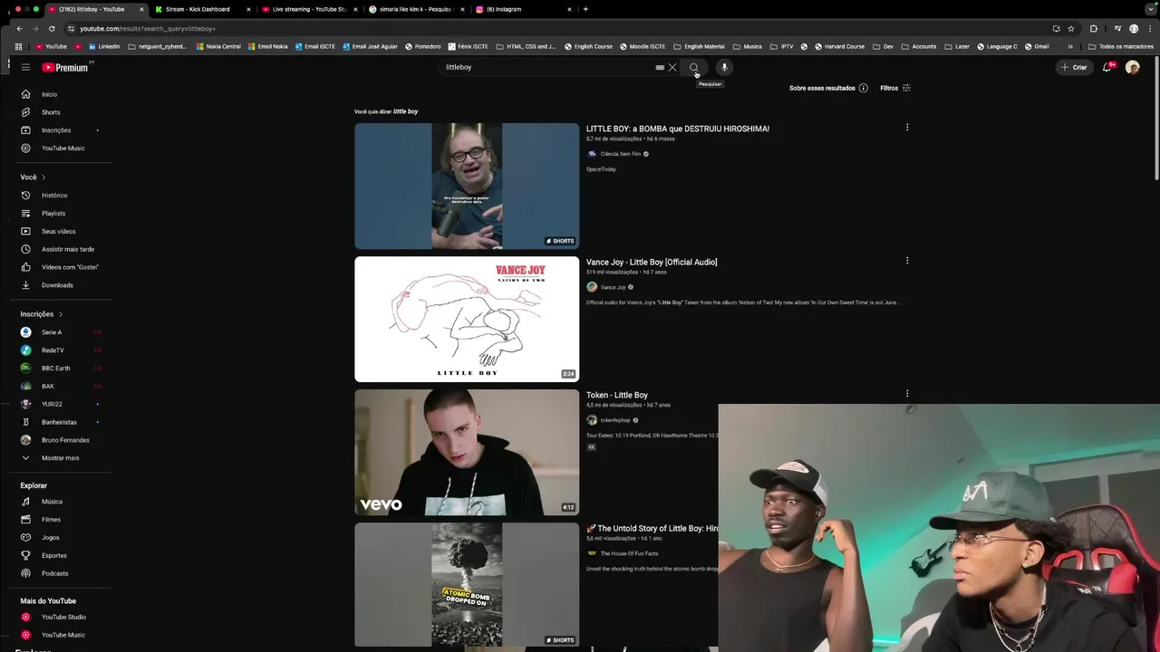Reload the page in Chrome toolbar

(x=52, y=28)
